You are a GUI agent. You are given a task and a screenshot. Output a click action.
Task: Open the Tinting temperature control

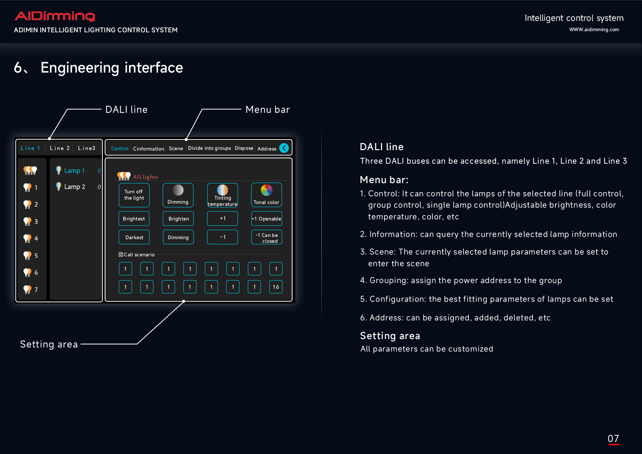[x=223, y=195]
